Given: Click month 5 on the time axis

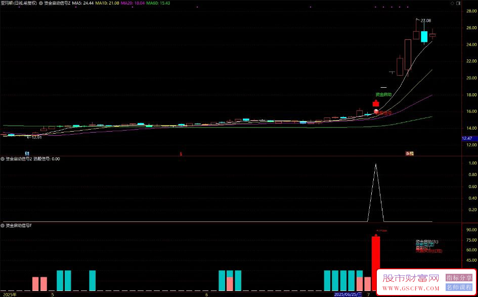Looking at the screenshot, I should (52, 294).
